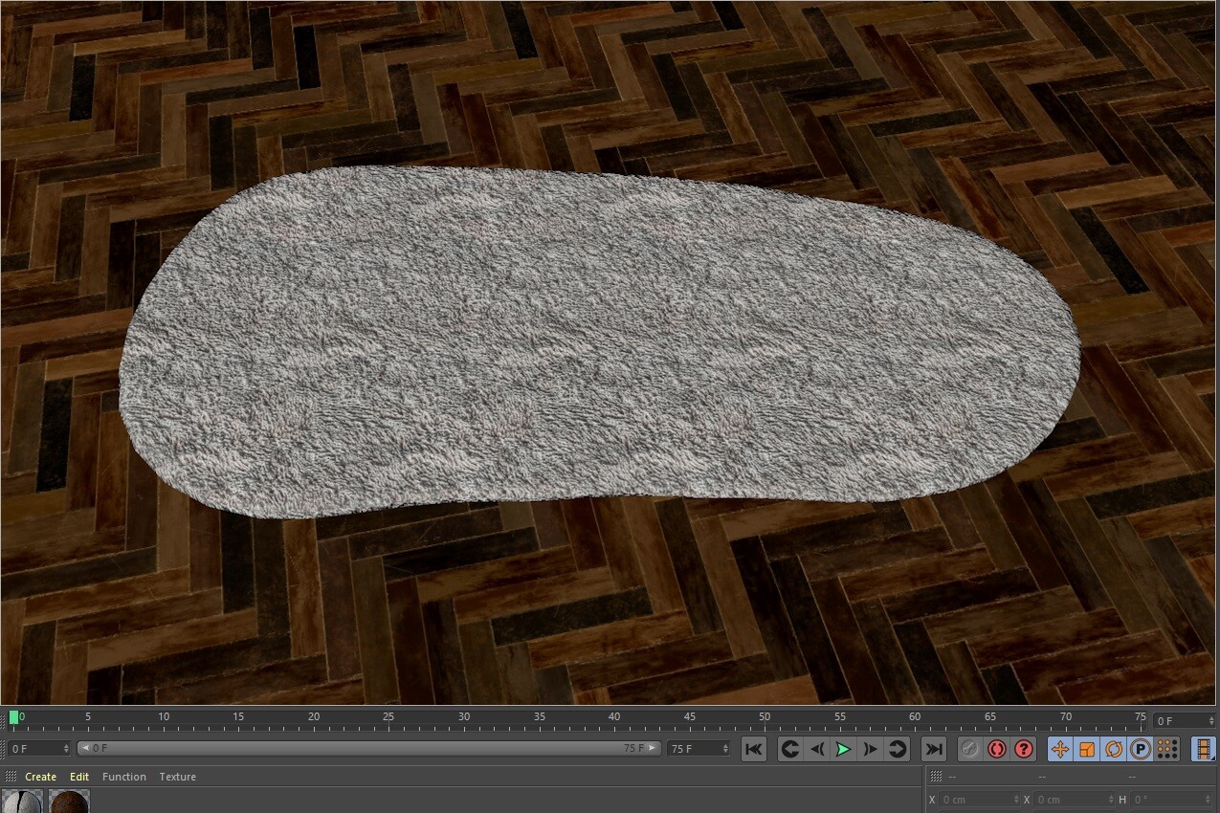Click the Record Active Objects keyframe button

969,750
